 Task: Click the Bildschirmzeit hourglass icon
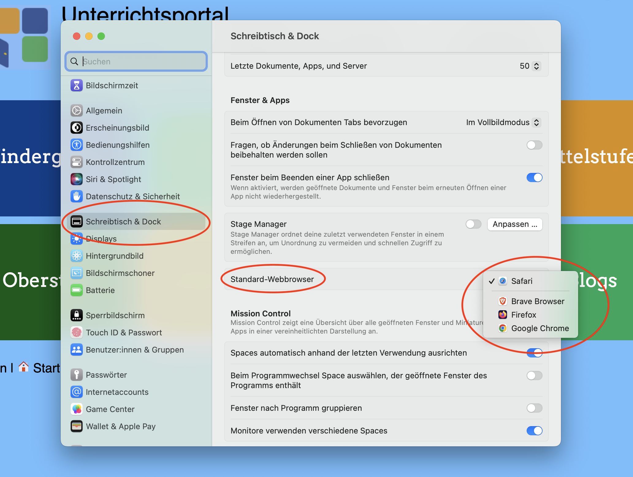tap(76, 86)
